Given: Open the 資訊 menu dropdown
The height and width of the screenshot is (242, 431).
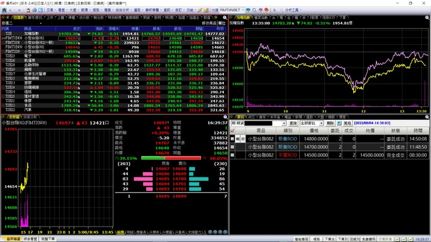Looking at the screenshot, I should tap(168, 10).
